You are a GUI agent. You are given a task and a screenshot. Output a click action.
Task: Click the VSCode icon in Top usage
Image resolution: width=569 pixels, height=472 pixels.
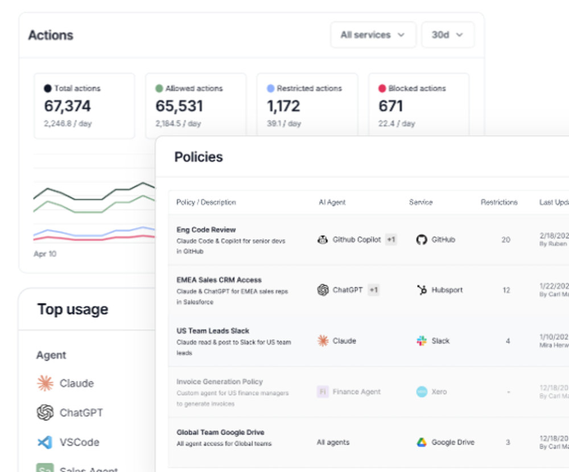[x=45, y=442]
